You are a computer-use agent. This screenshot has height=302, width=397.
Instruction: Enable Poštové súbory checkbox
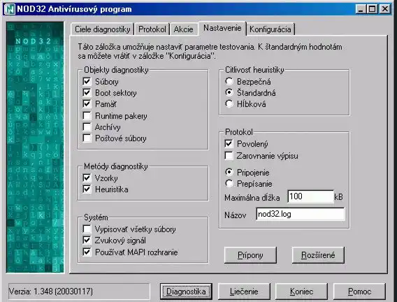click(x=87, y=138)
